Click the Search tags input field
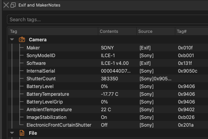 107,20
